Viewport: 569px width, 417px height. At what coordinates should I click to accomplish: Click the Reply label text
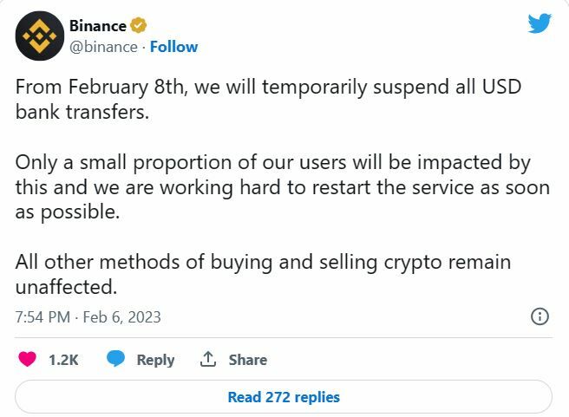click(x=155, y=360)
